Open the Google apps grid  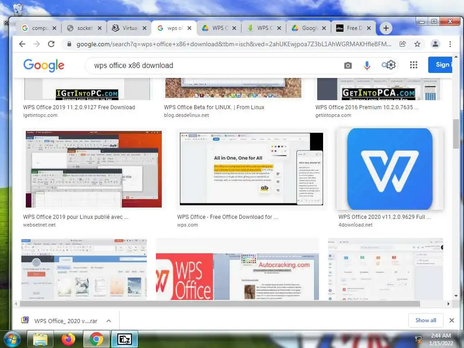(x=414, y=65)
